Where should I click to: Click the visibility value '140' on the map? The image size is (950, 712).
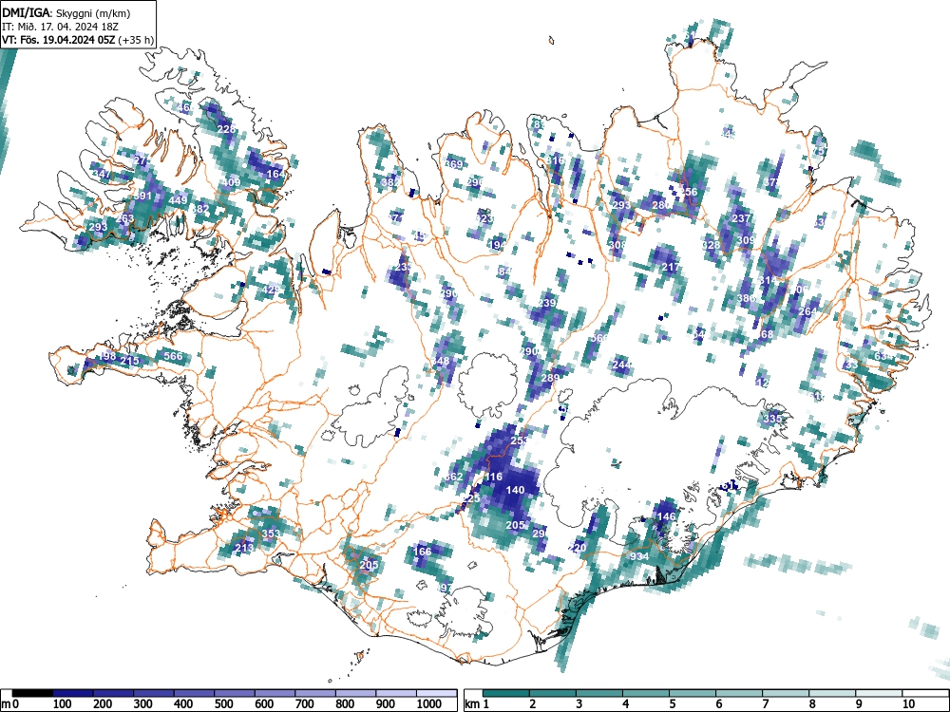coord(514,490)
